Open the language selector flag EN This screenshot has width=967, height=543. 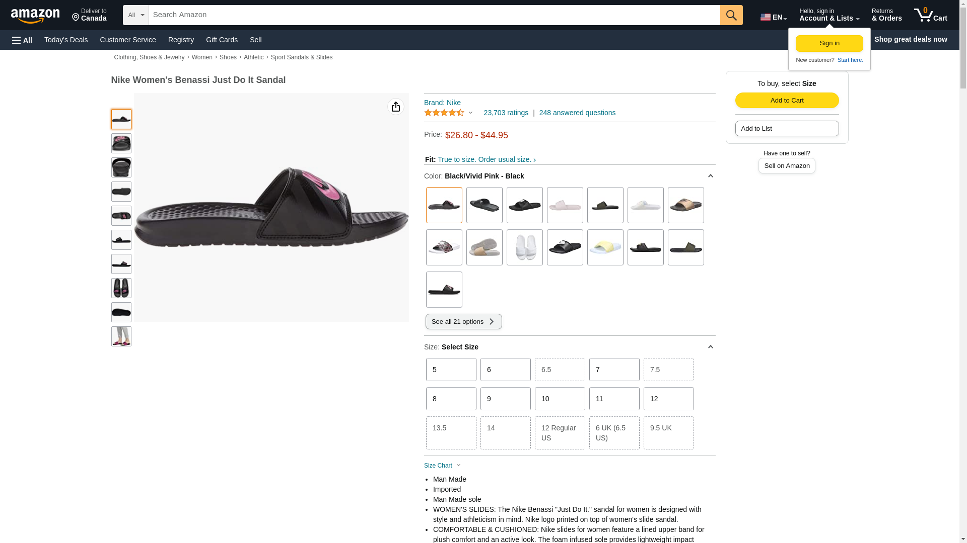pos(773,17)
